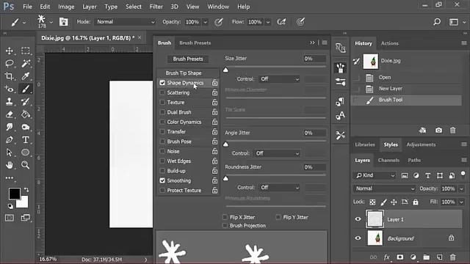Select the Horizontal Type tool
The width and height of the screenshot is (470, 264).
(x=26, y=140)
